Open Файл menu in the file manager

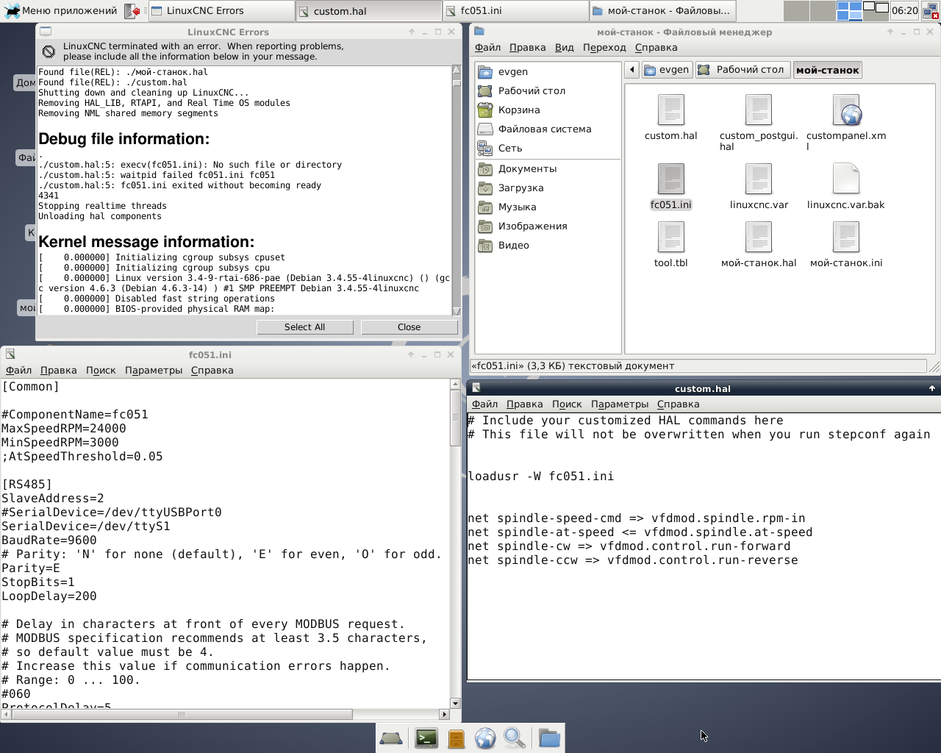pyautogui.click(x=487, y=47)
